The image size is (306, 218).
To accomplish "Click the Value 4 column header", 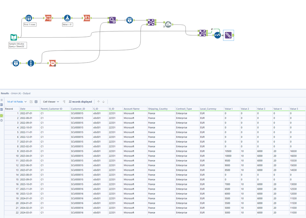I will tap(281, 109).
